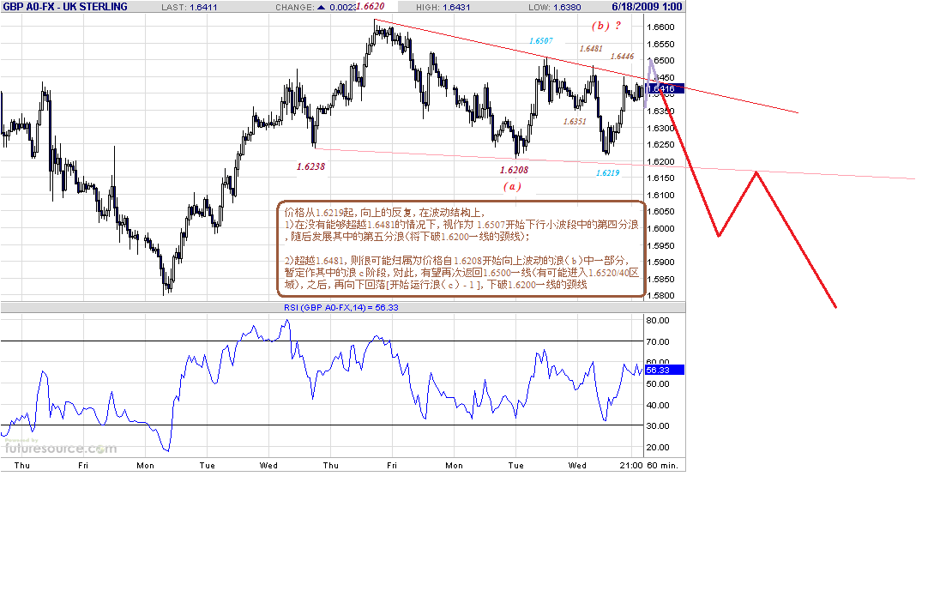Open the Chinese analysis note box
This screenshot has height=609, width=946.
(x=461, y=249)
